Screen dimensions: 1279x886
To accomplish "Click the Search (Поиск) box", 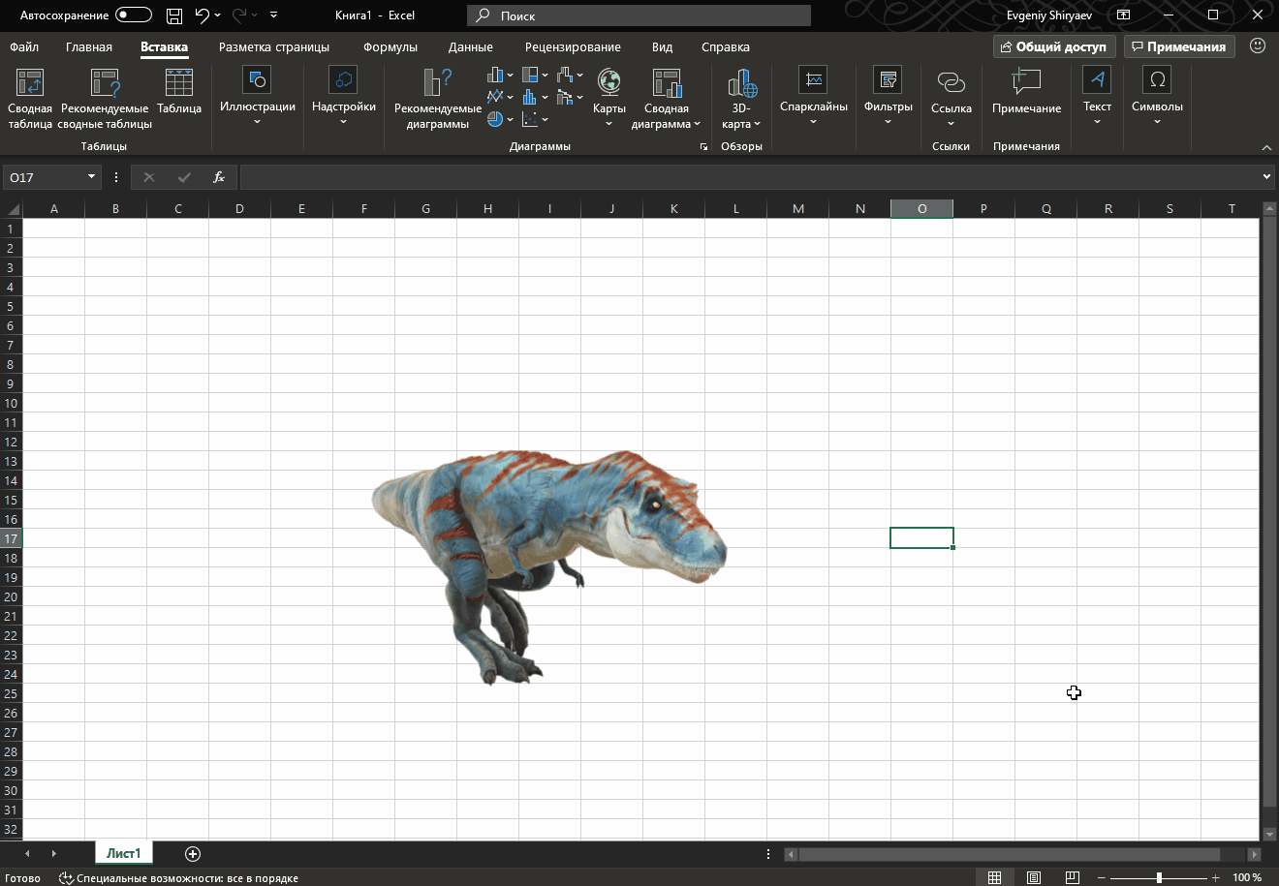I will click(x=639, y=15).
